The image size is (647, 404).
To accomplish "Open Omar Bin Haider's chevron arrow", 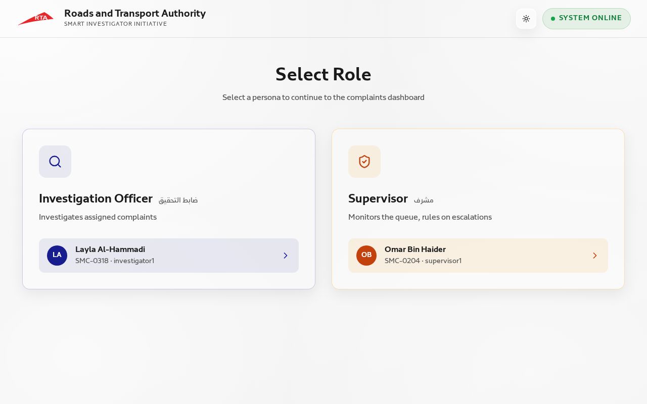I will [595, 256].
